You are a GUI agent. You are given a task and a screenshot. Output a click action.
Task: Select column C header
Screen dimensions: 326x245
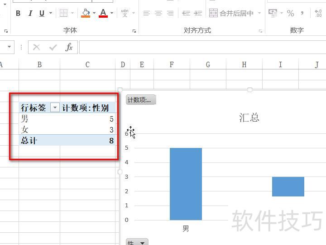point(87,64)
